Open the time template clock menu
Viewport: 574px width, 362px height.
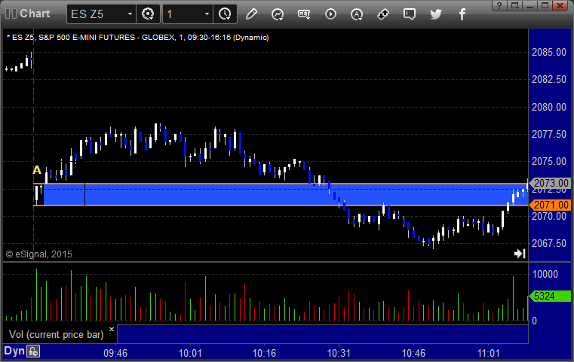coord(225,14)
